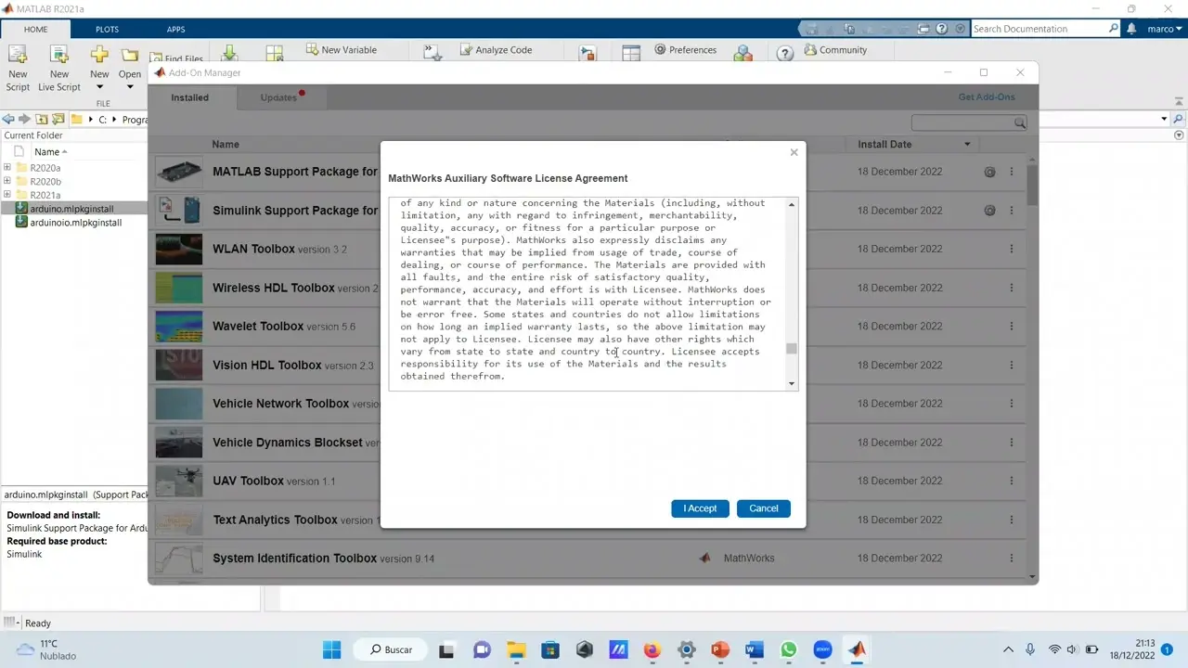
Task: Expand the R2021a folder tree node
Action: (x=7, y=195)
